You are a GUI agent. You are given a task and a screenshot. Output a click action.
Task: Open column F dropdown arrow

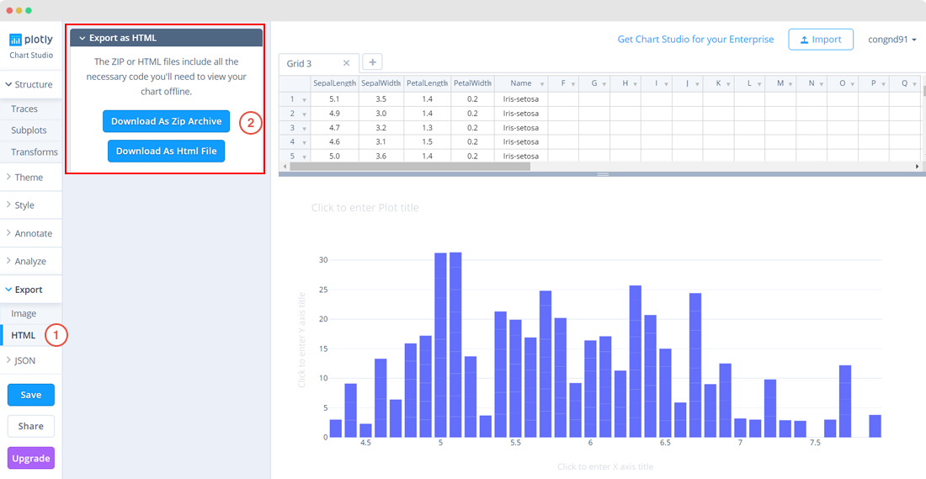click(573, 84)
